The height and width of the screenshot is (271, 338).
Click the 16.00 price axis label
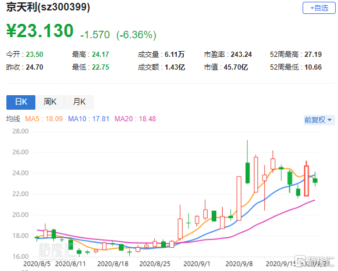point(20,256)
